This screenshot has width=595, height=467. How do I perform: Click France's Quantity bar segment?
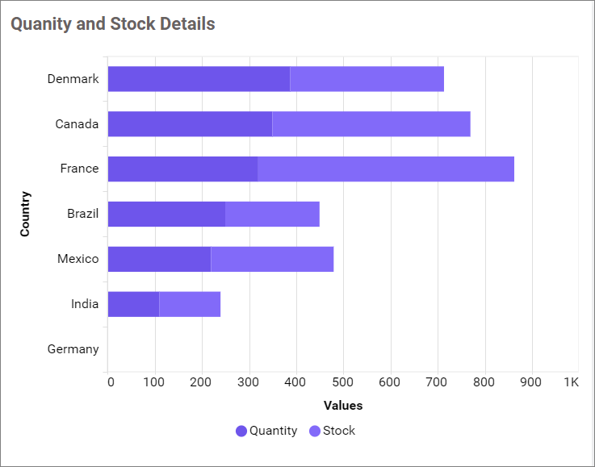(x=182, y=169)
